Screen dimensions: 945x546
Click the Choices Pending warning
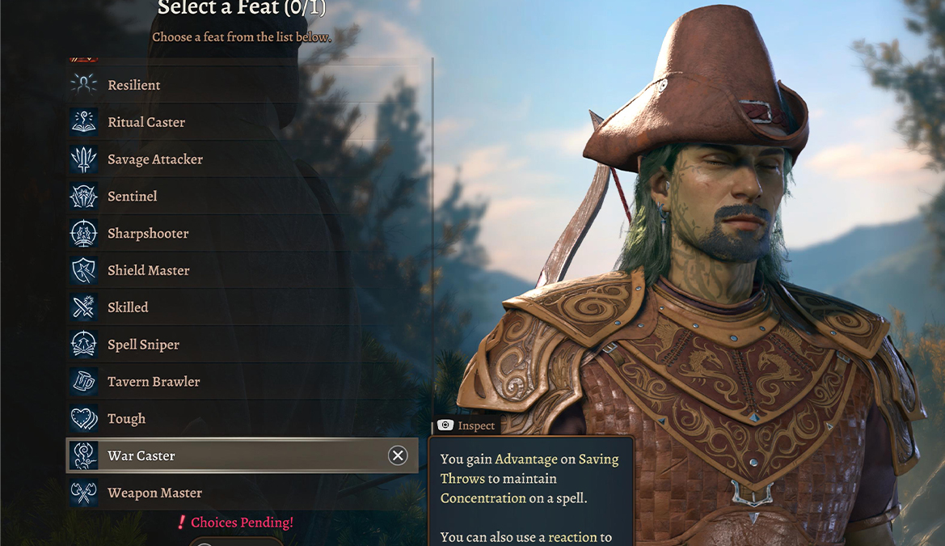(236, 523)
